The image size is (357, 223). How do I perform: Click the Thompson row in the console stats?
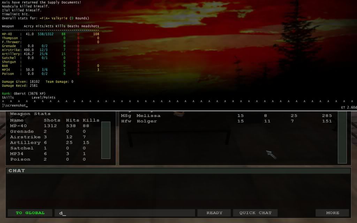pyautogui.click(x=51, y=38)
